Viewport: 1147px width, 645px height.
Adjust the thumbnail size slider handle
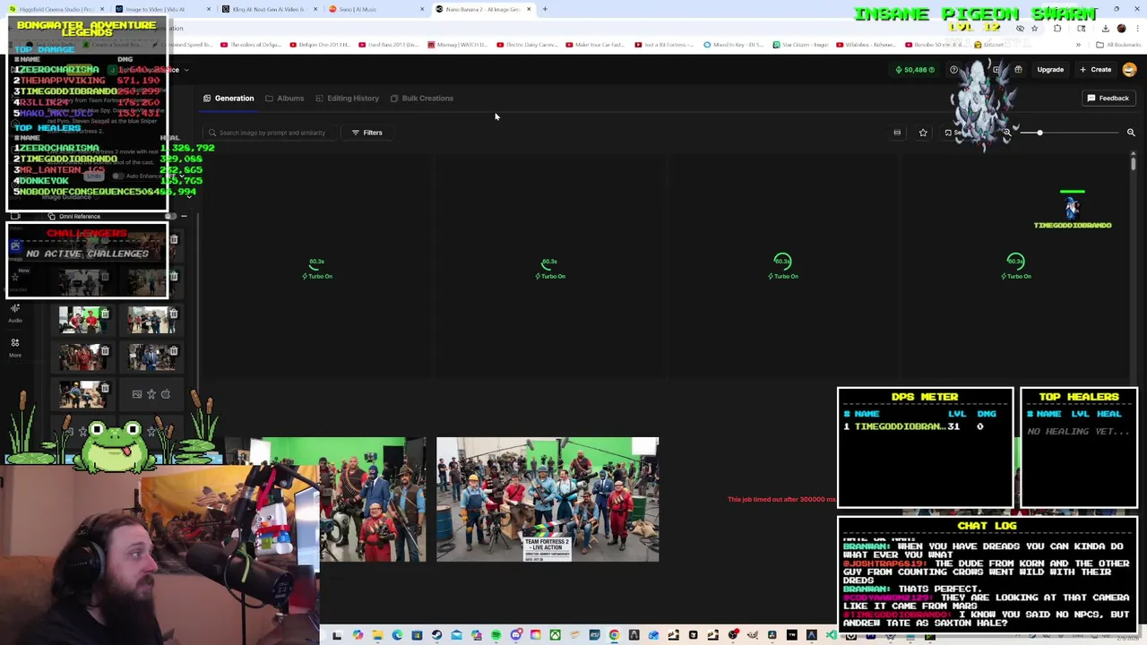pos(1039,133)
